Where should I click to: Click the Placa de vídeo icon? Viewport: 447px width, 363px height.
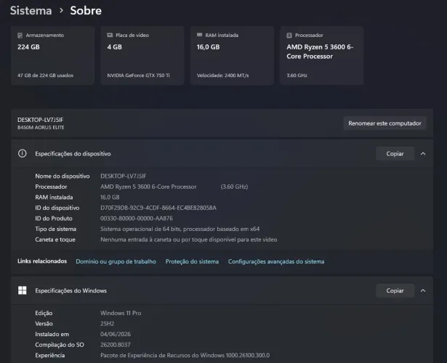pos(110,35)
